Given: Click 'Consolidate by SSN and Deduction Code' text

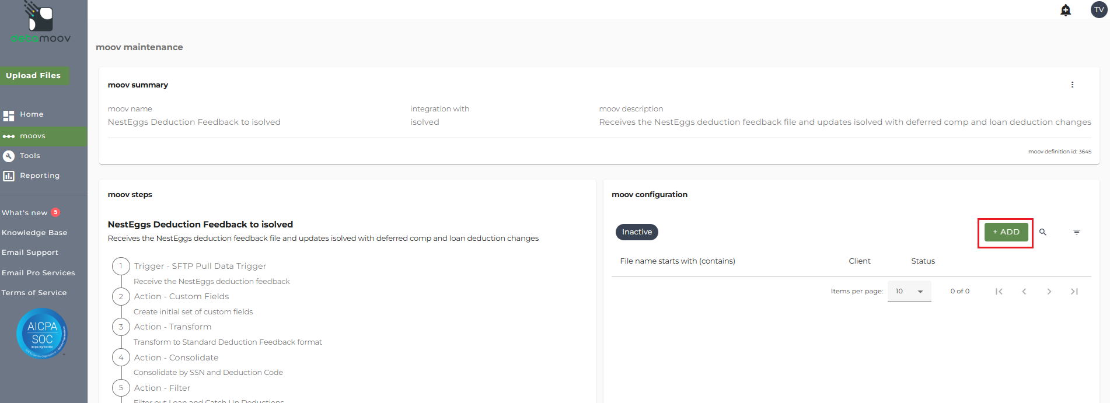Looking at the screenshot, I should coord(208,373).
